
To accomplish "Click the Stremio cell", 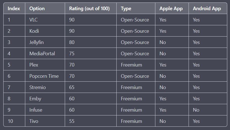I will [x=38, y=87].
